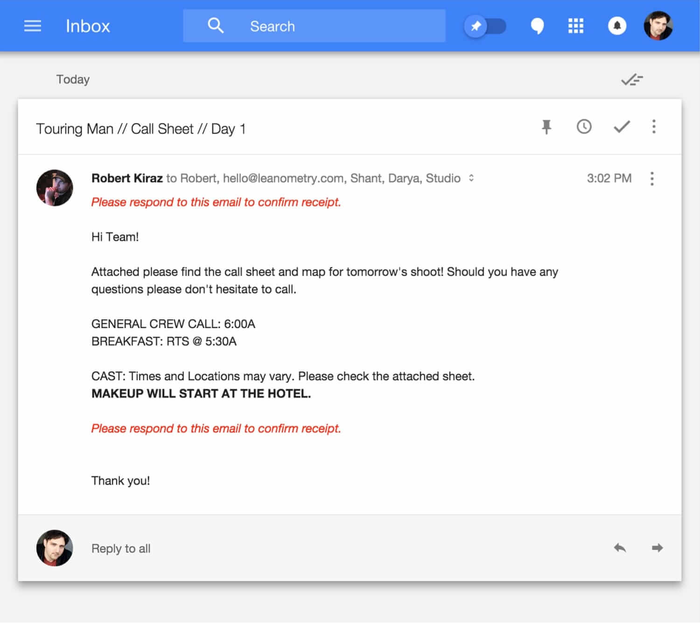Mark the thread as done

pyautogui.click(x=621, y=127)
